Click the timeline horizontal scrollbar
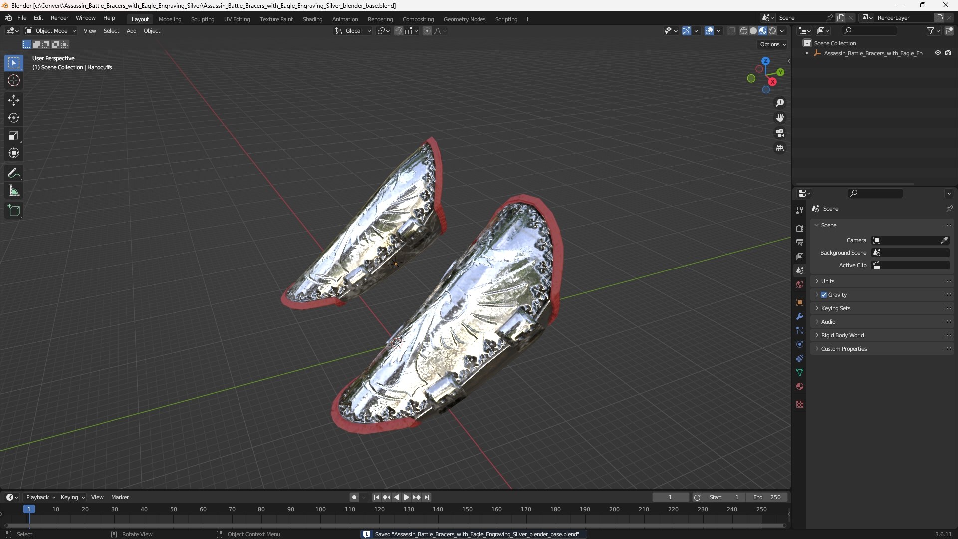 (x=395, y=525)
